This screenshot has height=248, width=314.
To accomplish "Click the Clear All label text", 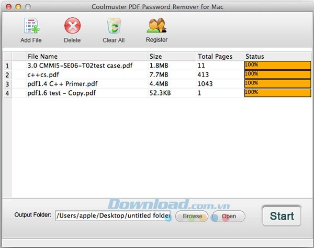I will [x=114, y=40].
